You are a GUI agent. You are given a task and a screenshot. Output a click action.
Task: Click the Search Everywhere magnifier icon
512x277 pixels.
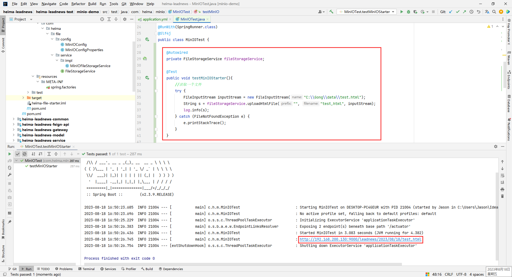coord(494,12)
